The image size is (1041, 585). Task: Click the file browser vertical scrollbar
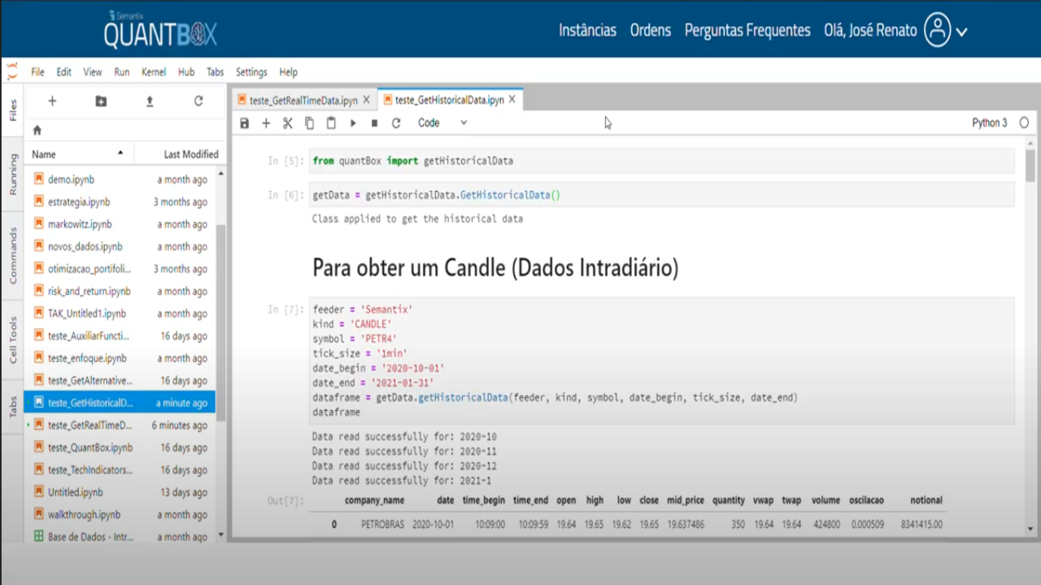pos(221,323)
